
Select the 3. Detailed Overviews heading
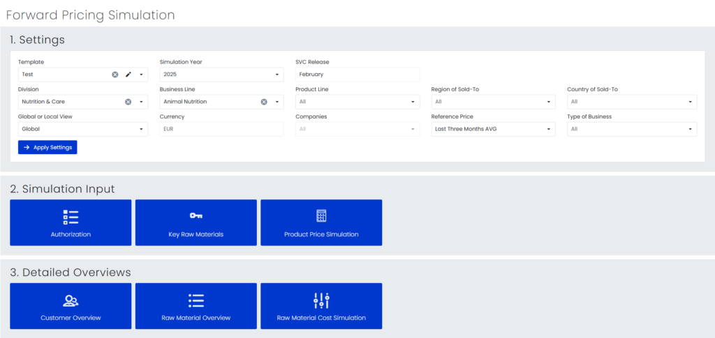[x=71, y=272]
